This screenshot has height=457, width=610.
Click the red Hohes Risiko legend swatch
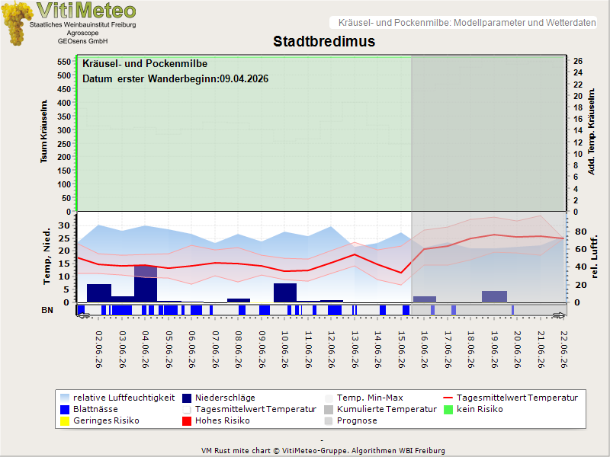pos(187,421)
